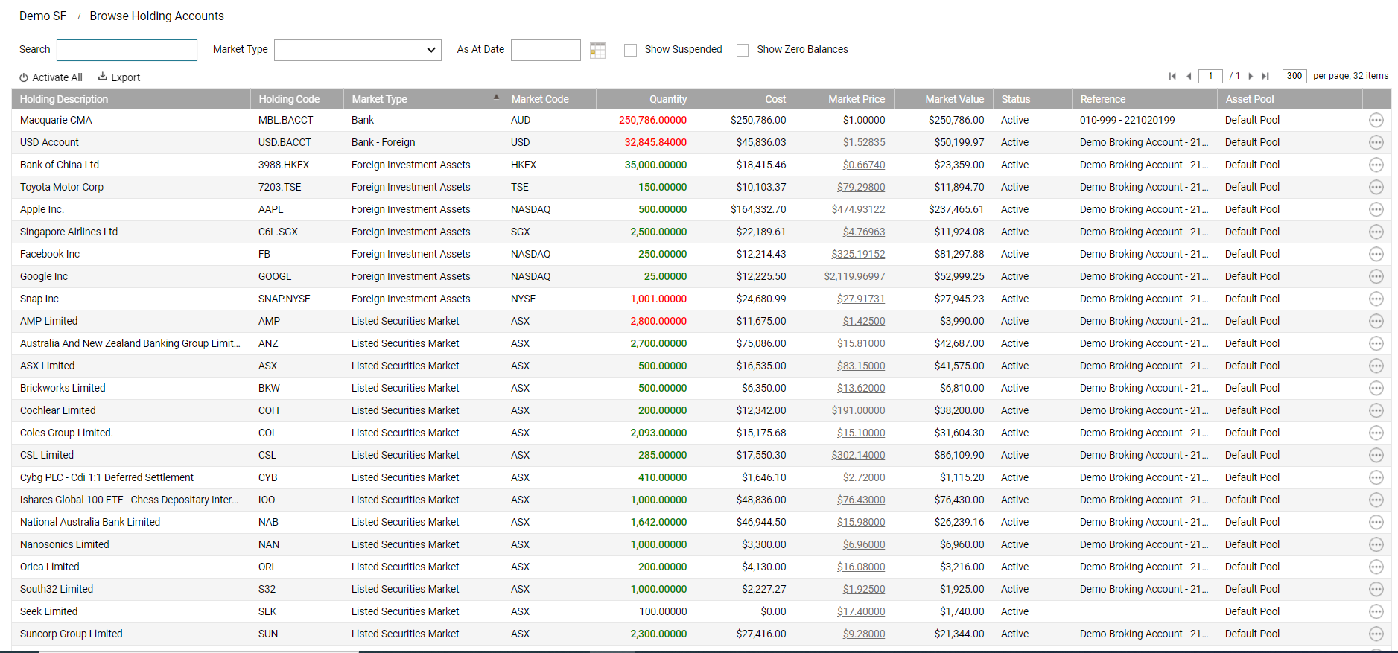Go to the next page of results
1398x653 pixels.
click(x=1251, y=76)
